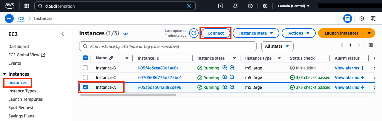This screenshot has width=382, height=121.
Task: Click the Launch instances button
Action: [341, 33]
